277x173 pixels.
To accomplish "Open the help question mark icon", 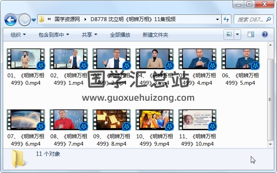I will (x=264, y=35).
